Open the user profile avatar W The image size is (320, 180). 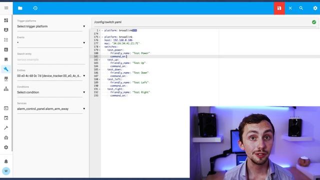click(6, 171)
